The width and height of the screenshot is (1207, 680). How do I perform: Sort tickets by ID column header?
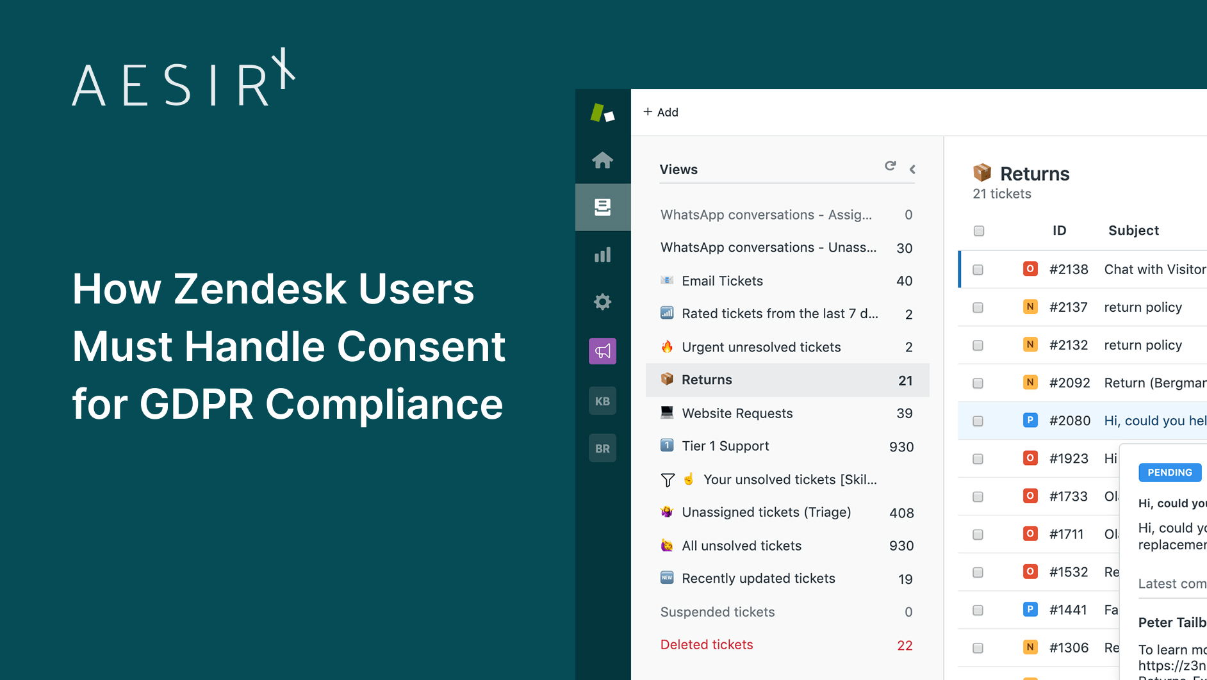tap(1059, 231)
